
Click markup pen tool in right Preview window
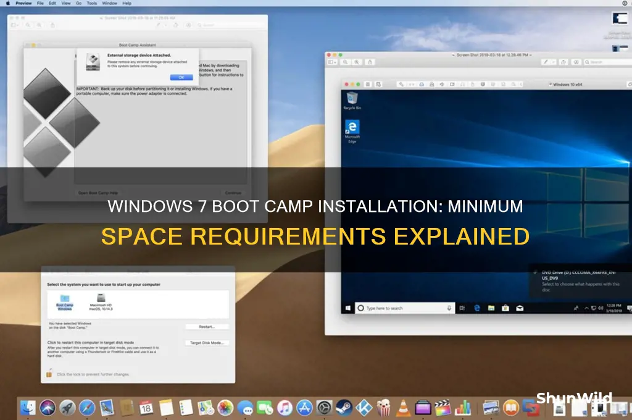tap(546, 62)
